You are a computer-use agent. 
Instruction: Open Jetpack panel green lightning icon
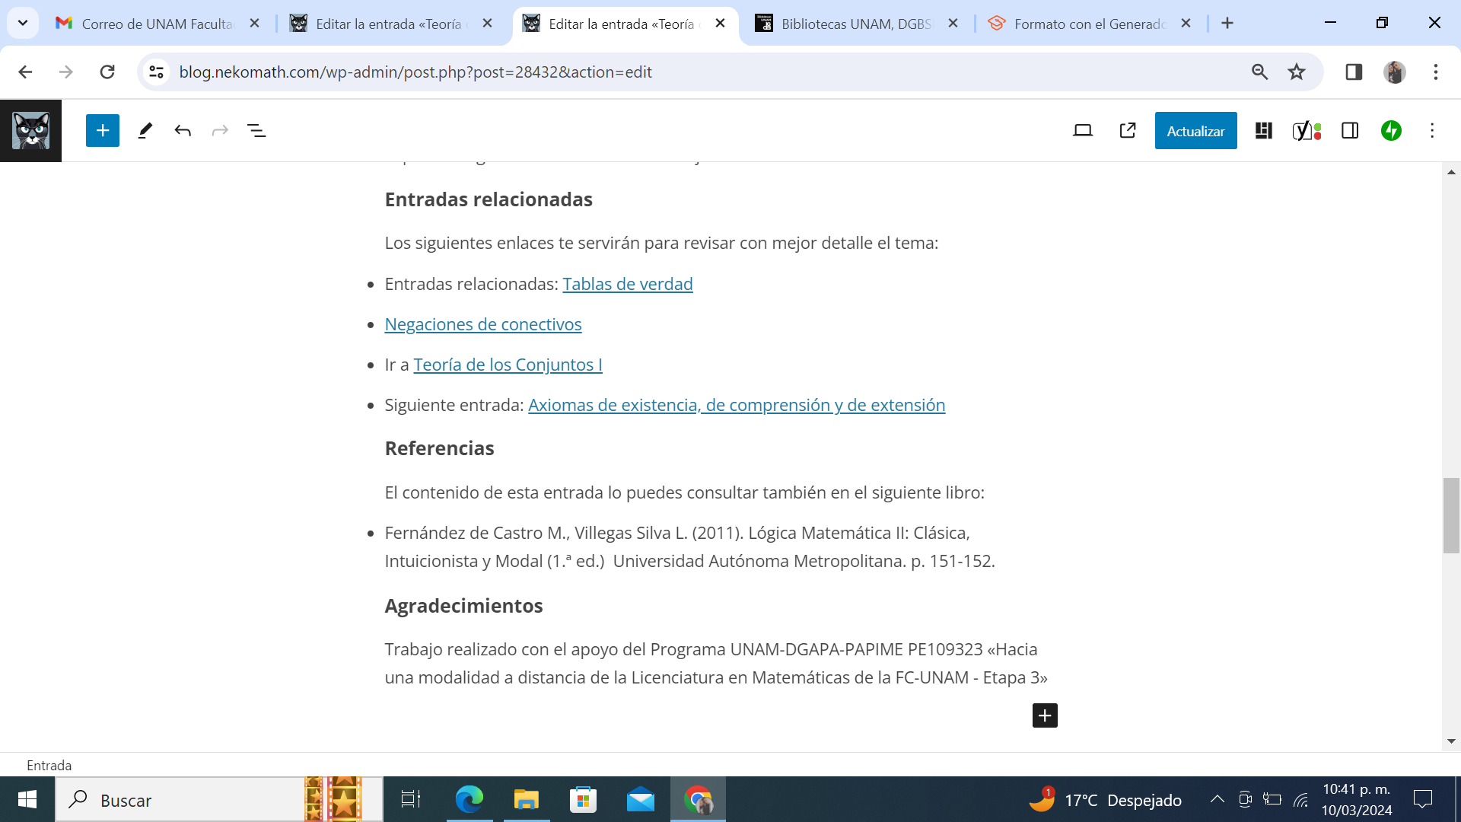(1391, 131)
